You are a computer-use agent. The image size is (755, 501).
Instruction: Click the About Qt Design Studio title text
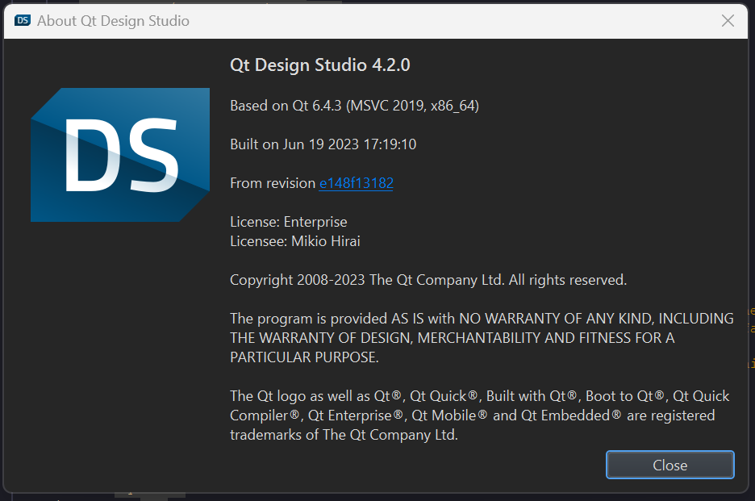click(x=113, y=21)
